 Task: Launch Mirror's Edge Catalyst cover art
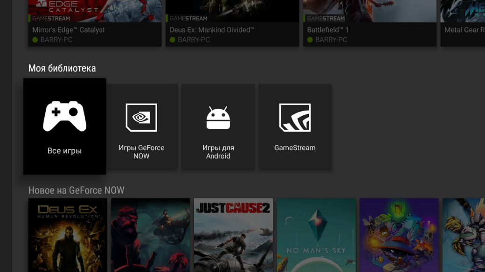(x=95, y=11)
